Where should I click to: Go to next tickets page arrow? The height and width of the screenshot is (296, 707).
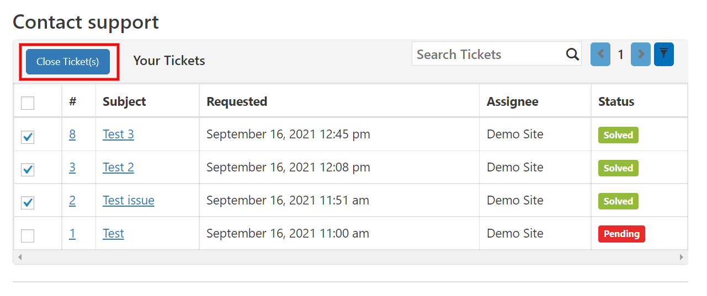[x=641, y=54]
